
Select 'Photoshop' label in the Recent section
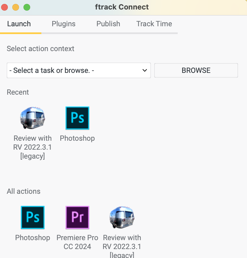click(x=77, y=138)
